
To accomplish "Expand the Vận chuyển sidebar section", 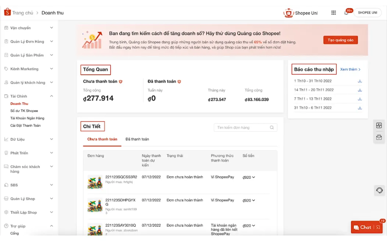I will click(x=51, y=28).
